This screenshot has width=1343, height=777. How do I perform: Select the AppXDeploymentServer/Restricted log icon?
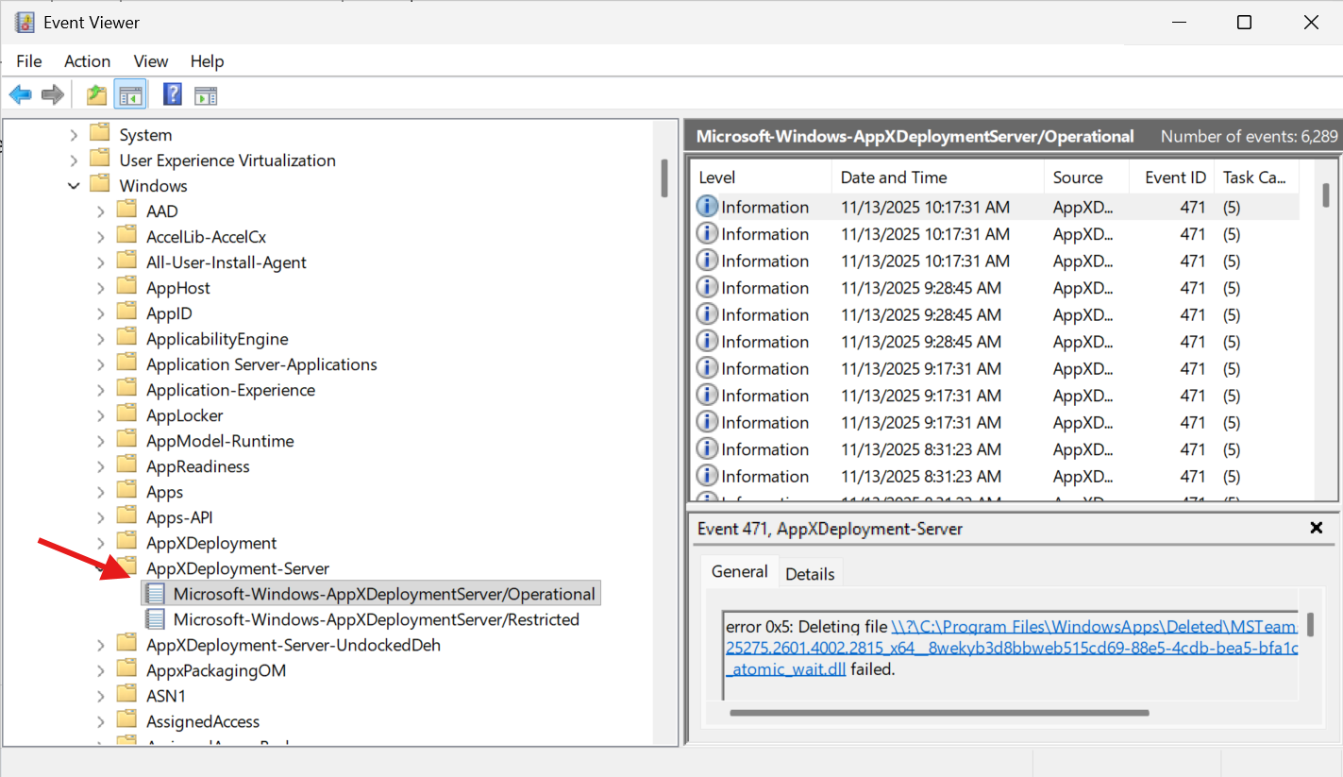click(153, 619)
